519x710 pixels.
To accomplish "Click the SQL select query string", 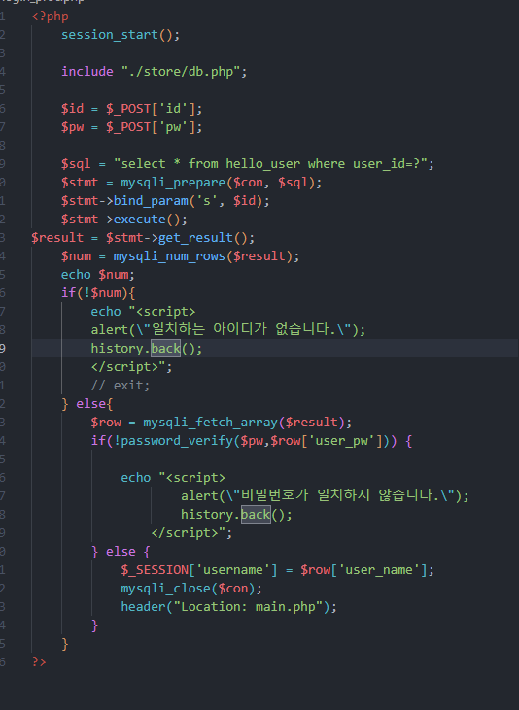I will point(270,164).
